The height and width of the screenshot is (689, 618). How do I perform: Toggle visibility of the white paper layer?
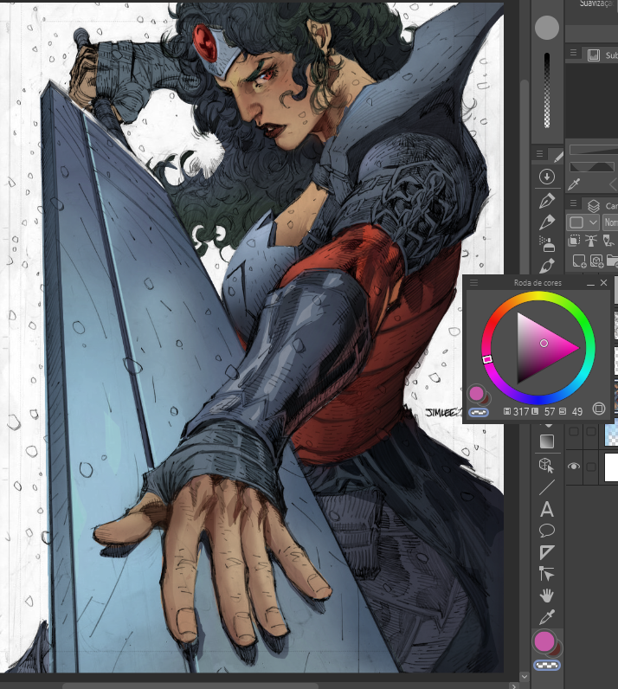click(574, 467)
